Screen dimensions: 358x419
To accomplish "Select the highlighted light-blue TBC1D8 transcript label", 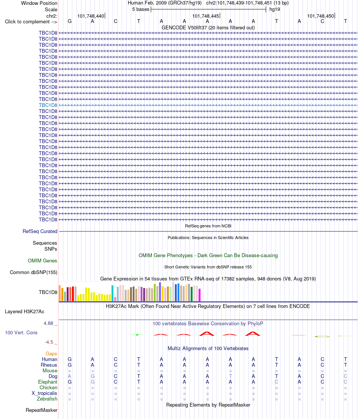I will [x=48, y=105].
